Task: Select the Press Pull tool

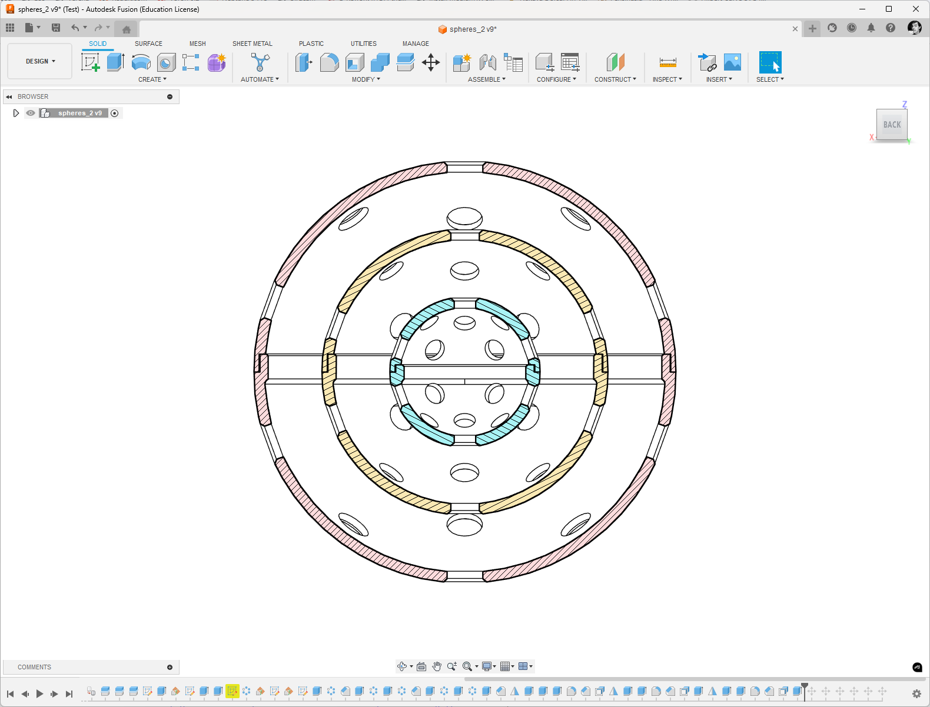Action: pos(304,62)
